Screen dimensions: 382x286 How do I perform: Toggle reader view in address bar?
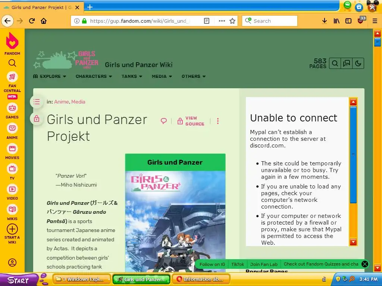[206, 21]
